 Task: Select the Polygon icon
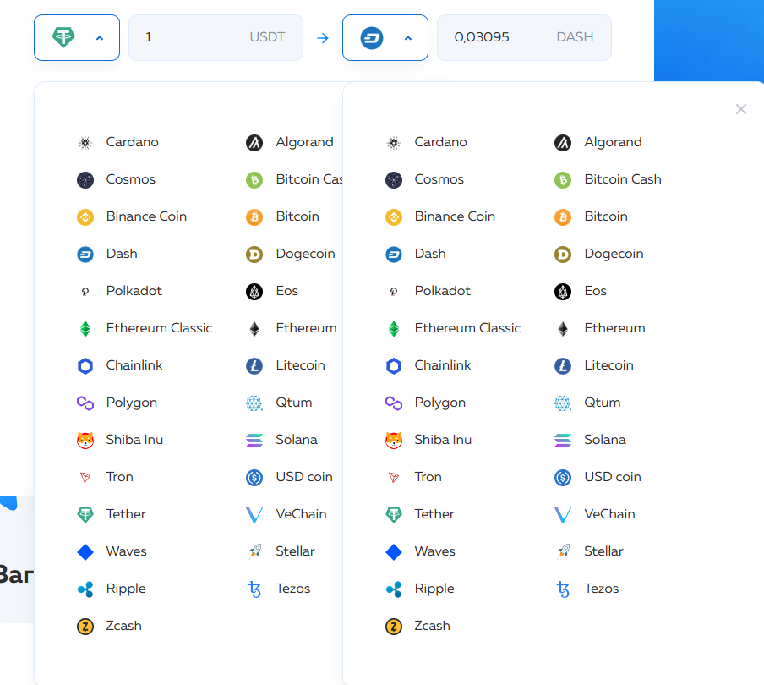(x=85, y=403)
